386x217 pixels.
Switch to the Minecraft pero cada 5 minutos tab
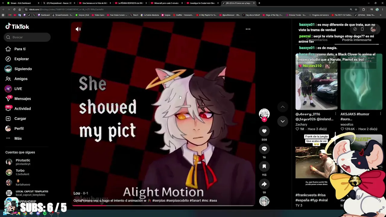[x=166, y=3]
